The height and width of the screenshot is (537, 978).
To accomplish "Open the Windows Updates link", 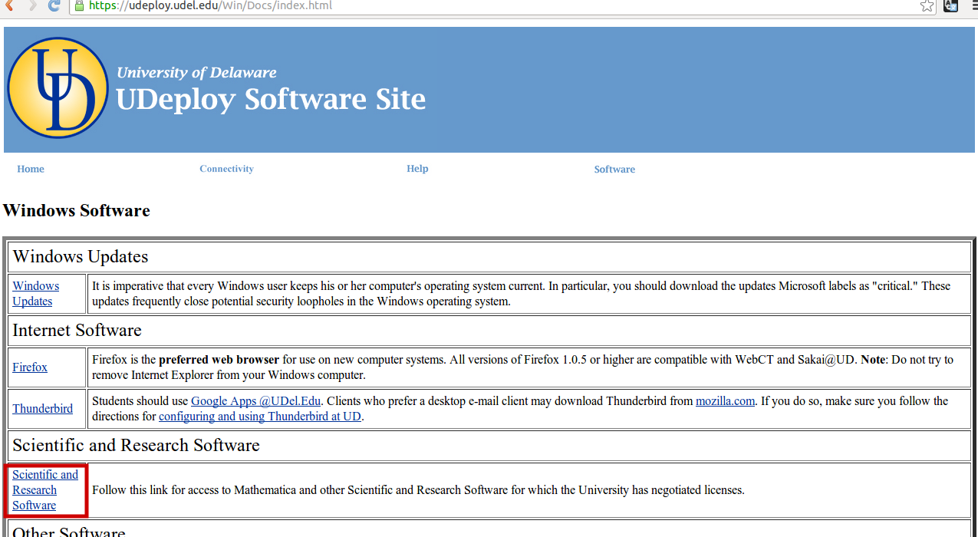I will click(35, 293).
